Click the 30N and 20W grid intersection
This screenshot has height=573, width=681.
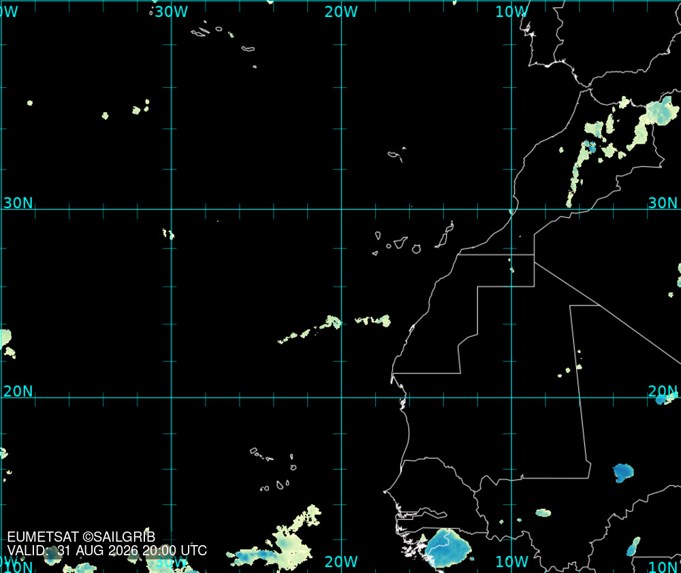[341, 209]
